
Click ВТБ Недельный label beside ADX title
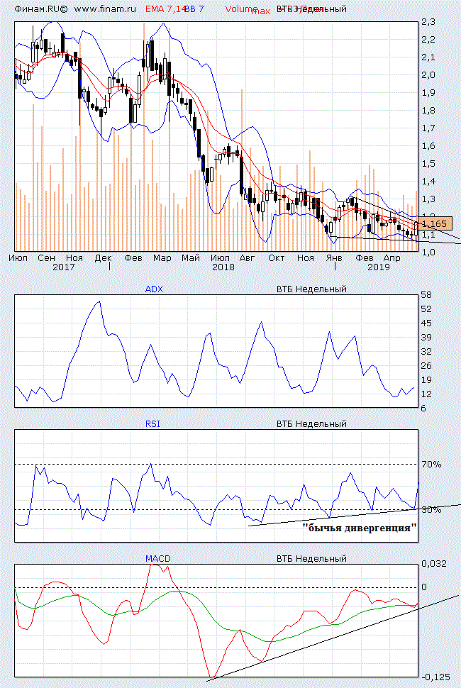coord(311,289)
